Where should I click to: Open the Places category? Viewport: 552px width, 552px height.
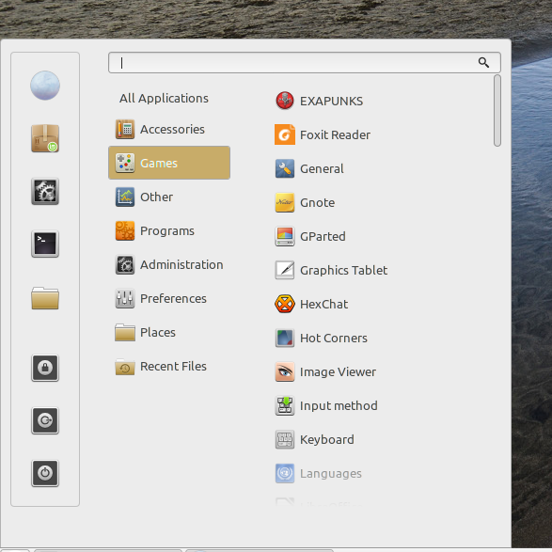point(169,332)
